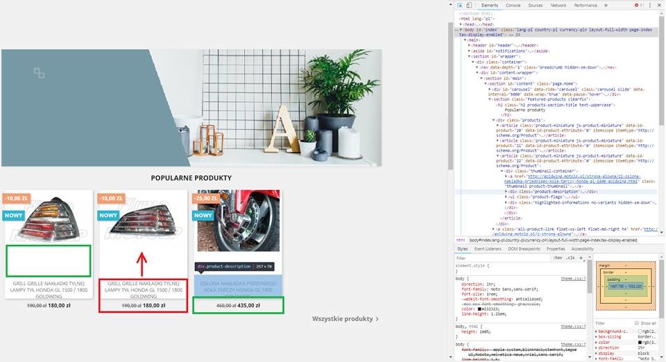Click the Computed pane Filter input
Viewport: 666px width, 362px height.
tap(612, 323)
